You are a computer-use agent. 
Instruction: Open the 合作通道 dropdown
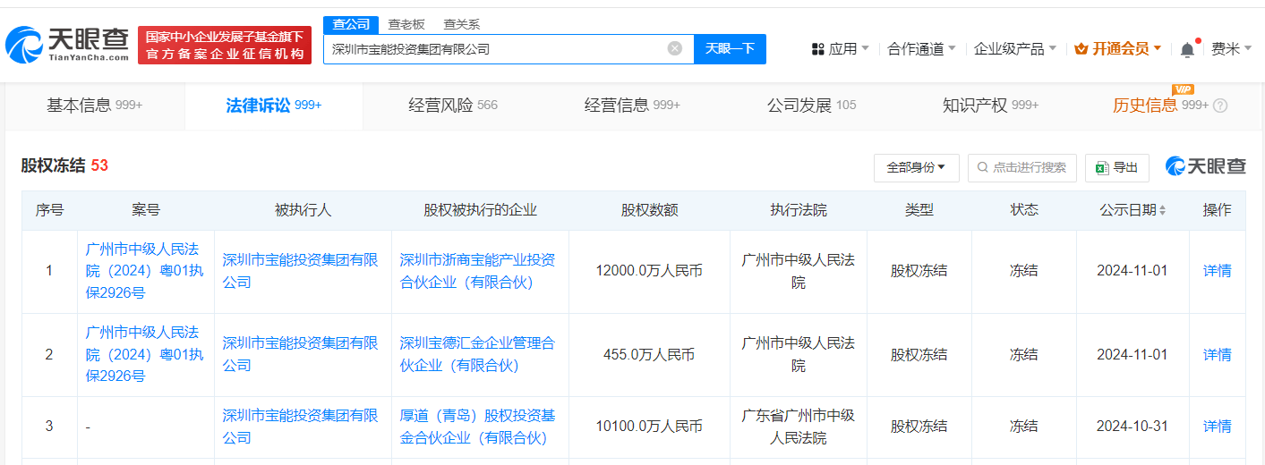(921, 49)
